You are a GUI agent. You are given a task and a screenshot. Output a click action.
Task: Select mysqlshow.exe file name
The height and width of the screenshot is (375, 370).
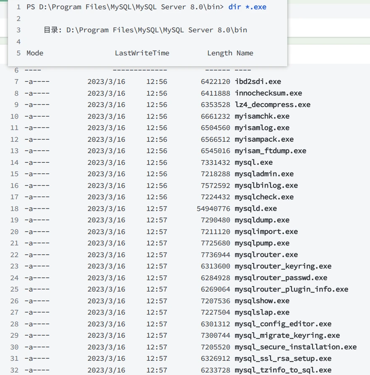262,301
